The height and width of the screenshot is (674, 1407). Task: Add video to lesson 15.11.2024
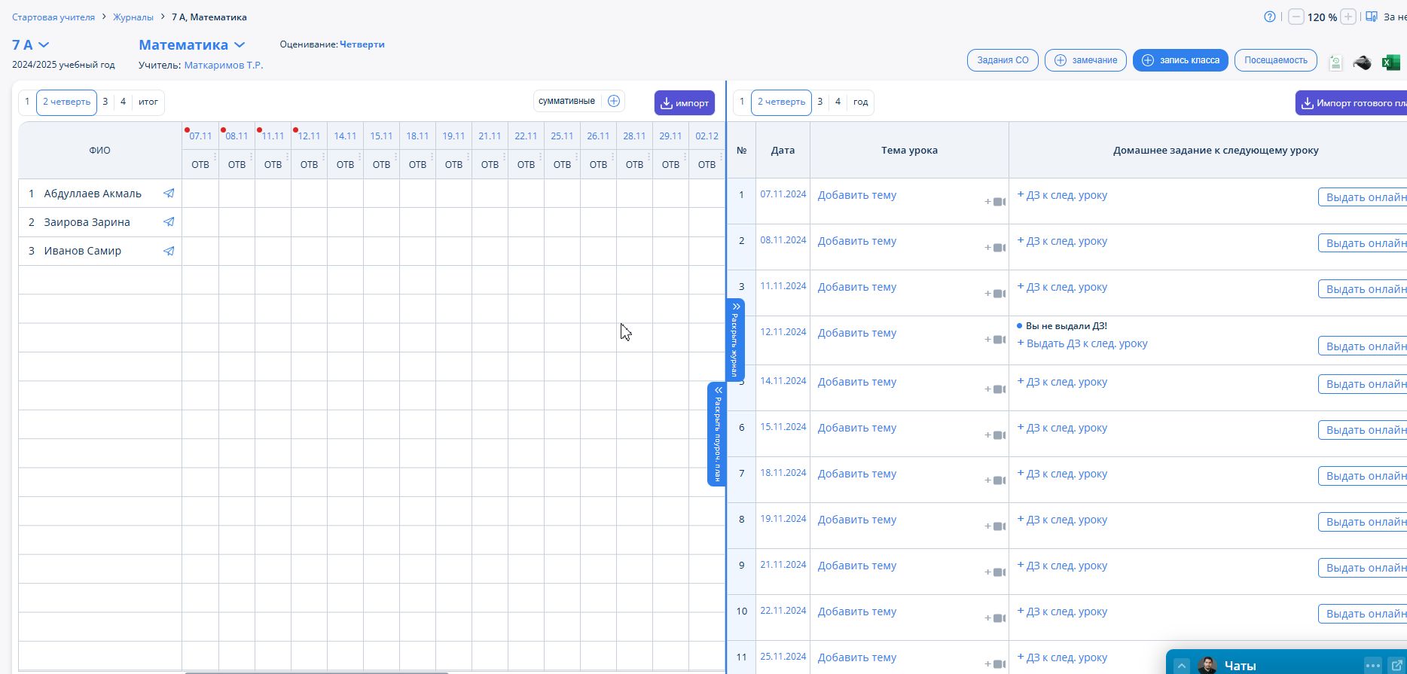pos(995,435)
